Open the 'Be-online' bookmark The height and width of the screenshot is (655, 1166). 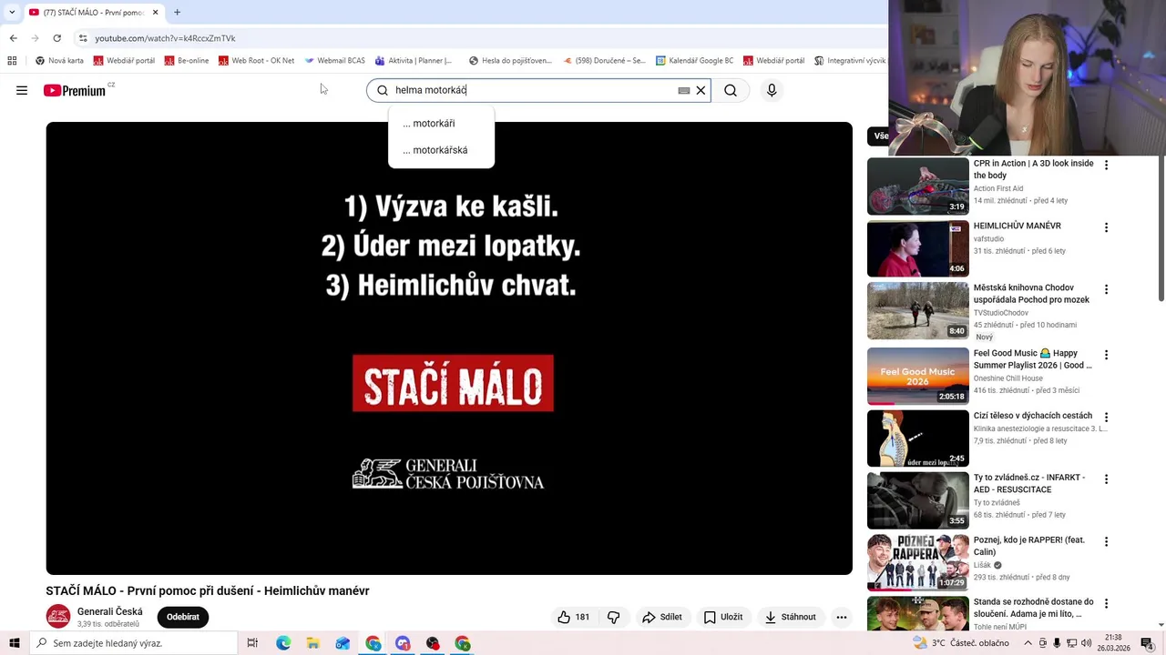click(x=187, y=61)
